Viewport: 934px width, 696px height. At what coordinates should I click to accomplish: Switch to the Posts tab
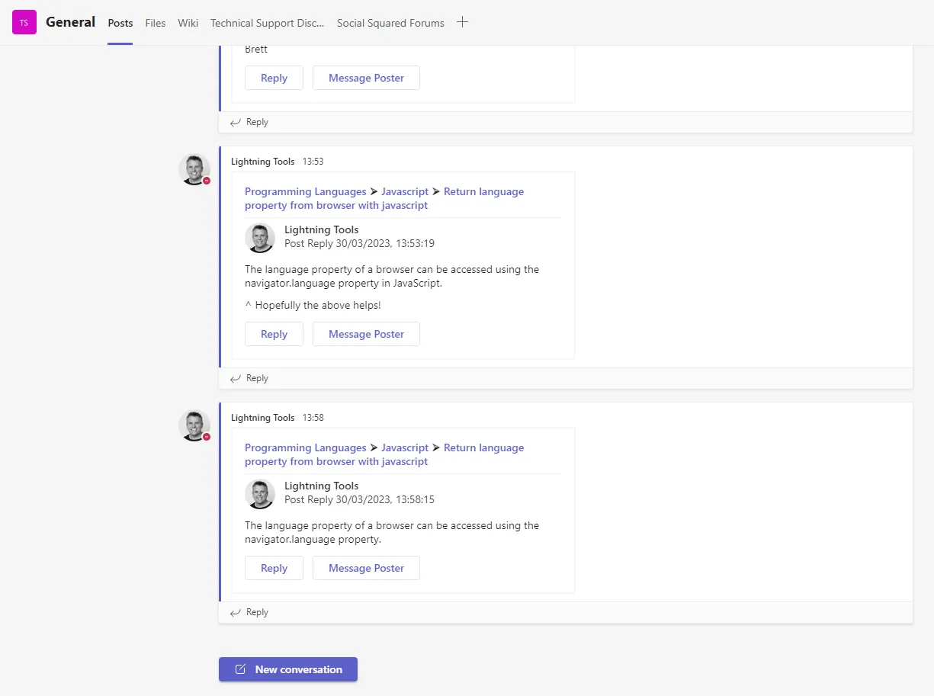pos(120,23)
